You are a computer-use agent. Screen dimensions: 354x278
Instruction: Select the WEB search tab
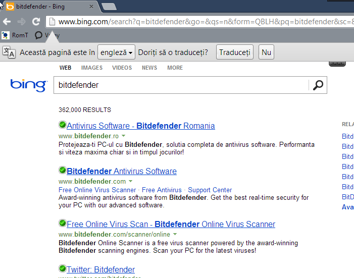click(x=66, y=68)
